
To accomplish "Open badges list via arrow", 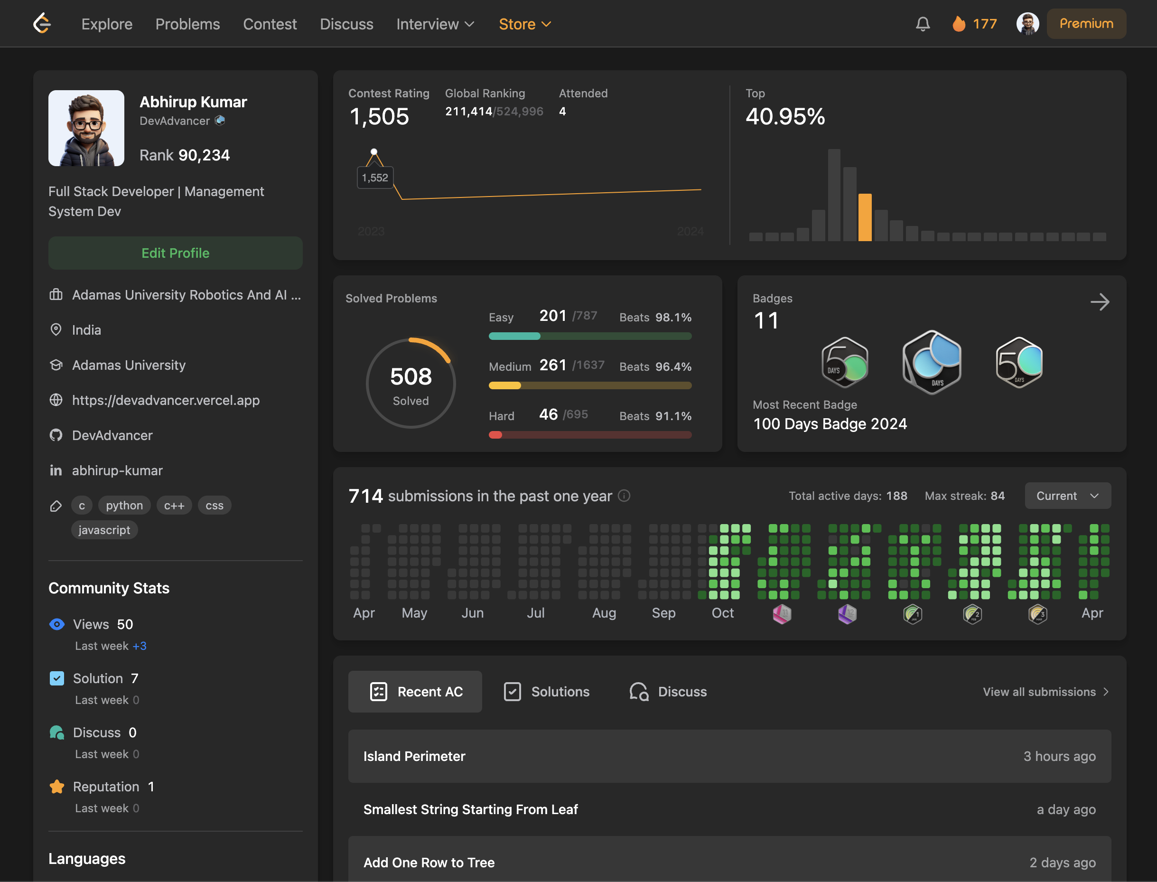I will (1100, 302).
